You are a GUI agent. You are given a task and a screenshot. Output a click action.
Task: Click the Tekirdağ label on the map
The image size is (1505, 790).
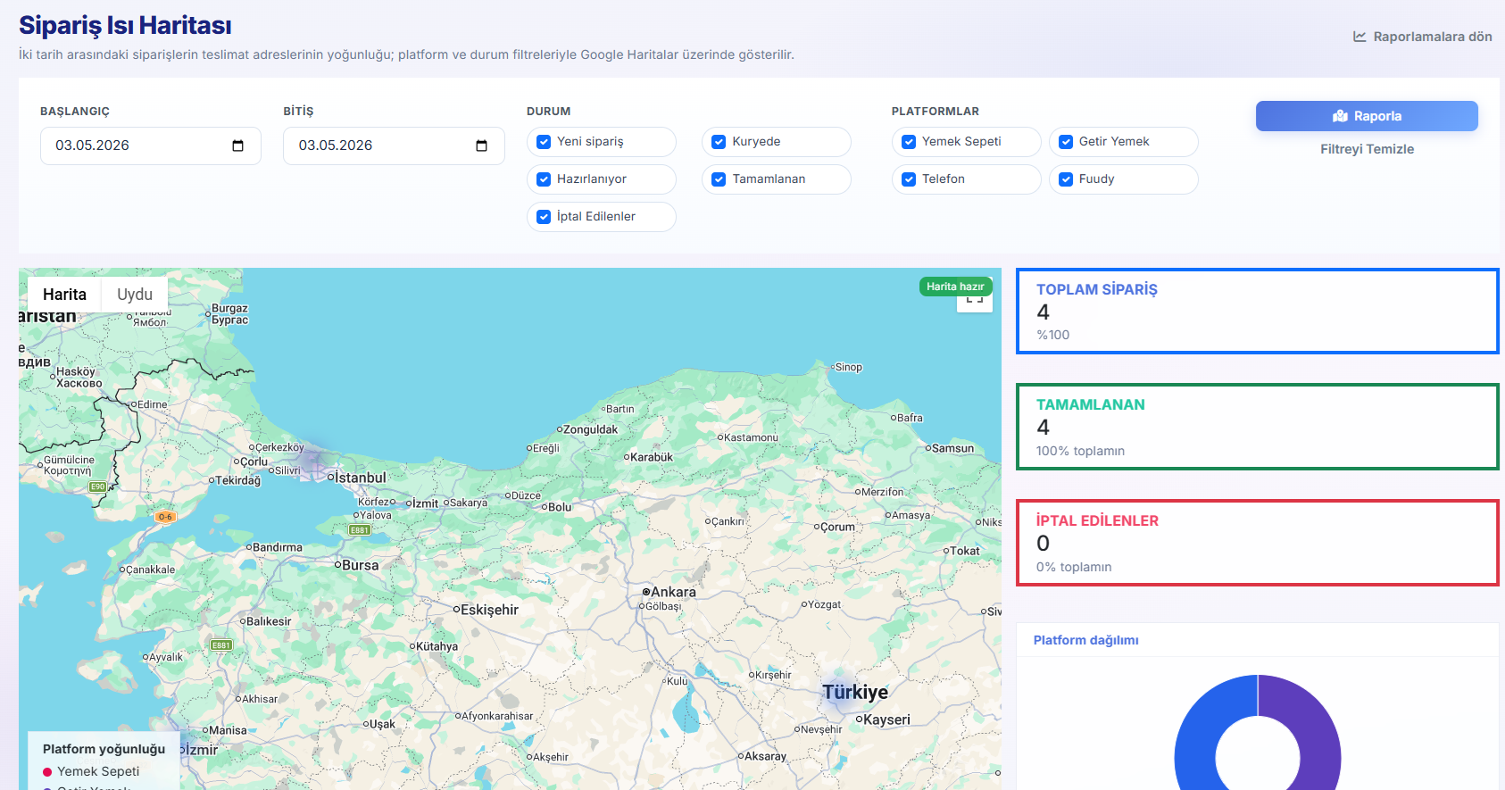238,480
